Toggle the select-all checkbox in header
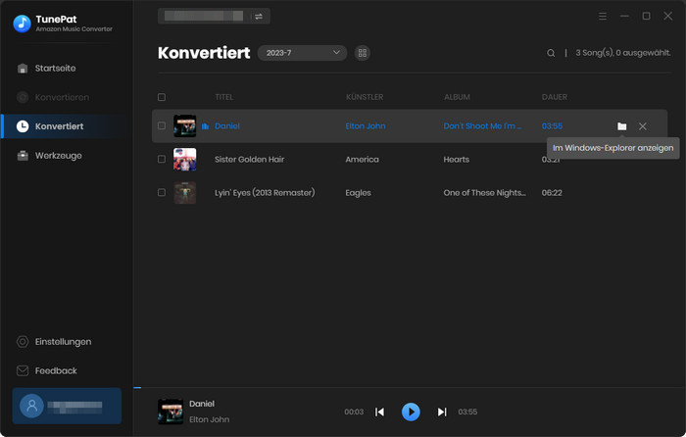Viewport: 686px width, 437px height. 162,97
